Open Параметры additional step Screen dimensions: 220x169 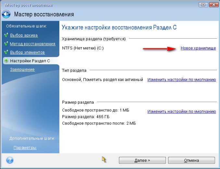pos(25,148)
